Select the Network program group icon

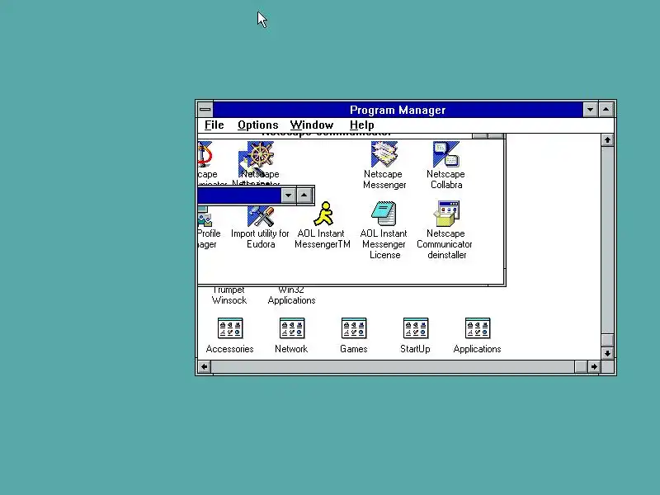click(x=292, y=328)
